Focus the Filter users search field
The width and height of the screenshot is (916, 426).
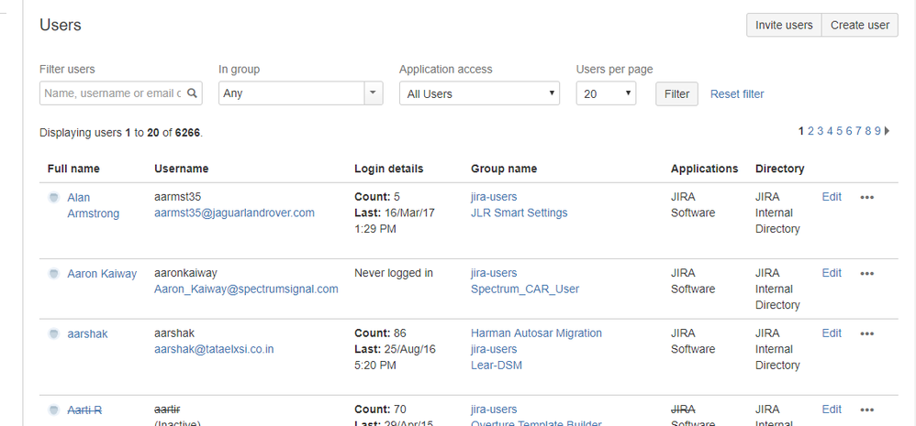(x=121, y=93)
